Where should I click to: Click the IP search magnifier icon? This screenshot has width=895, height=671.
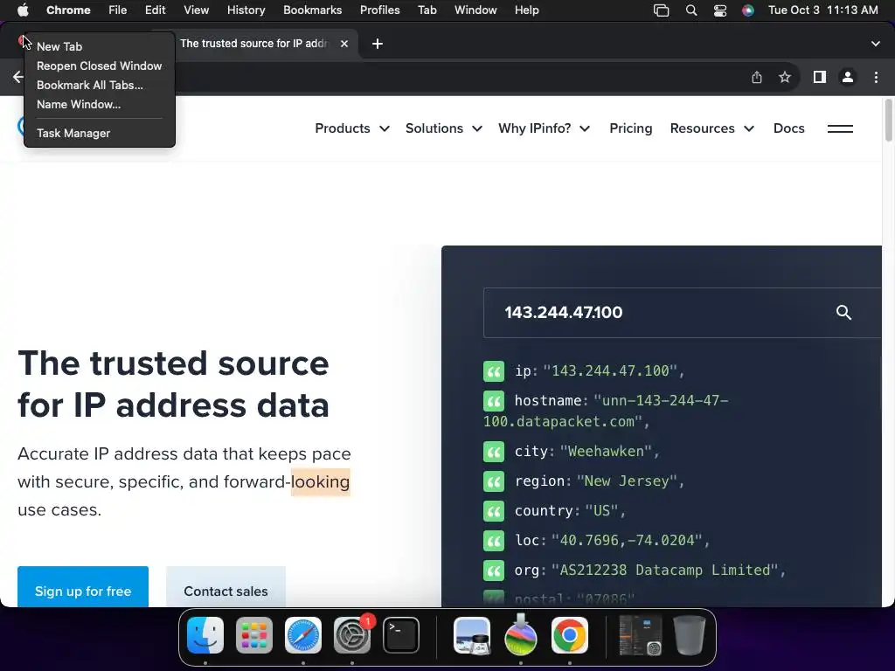[x=843, y=313]
